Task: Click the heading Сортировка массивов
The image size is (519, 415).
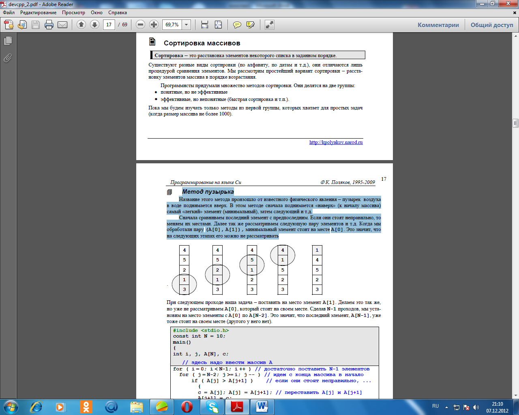Action: click(x=202, y=43)
